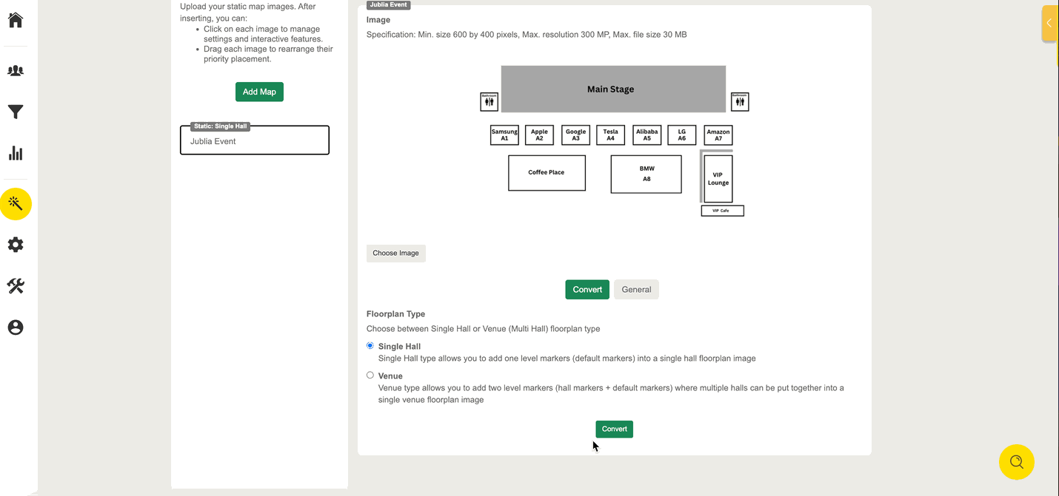
Task: Open the bar chart analytics icon
Action: [x=16, y=153]
